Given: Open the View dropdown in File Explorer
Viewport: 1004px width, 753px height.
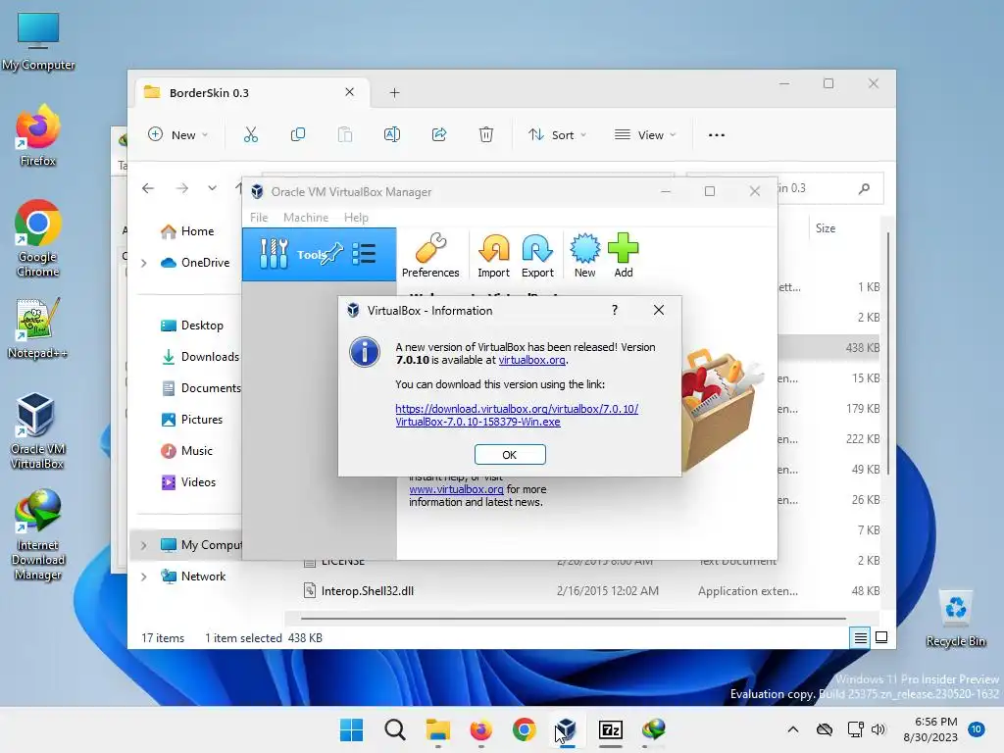Looking at the screenshot, I should click(645, 135).
